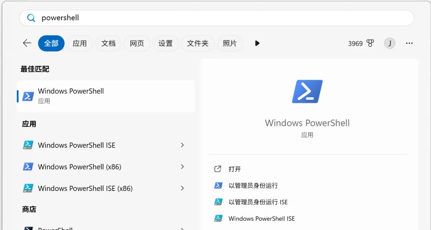Click the Windows PowerShell ISE list icon
Viewport: 431px width, 230px height.
click(x=28, y=145)
